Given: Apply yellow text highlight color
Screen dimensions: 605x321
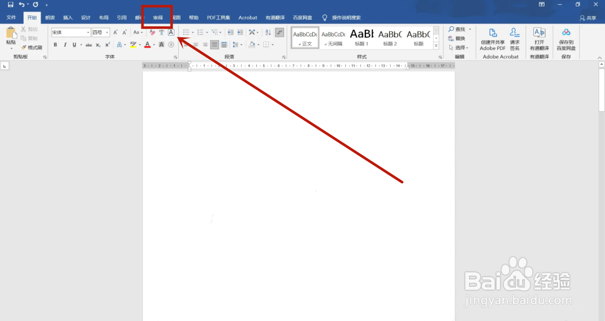Looking at the screenshot, I should pyautogui.click(x=133, y=45).
